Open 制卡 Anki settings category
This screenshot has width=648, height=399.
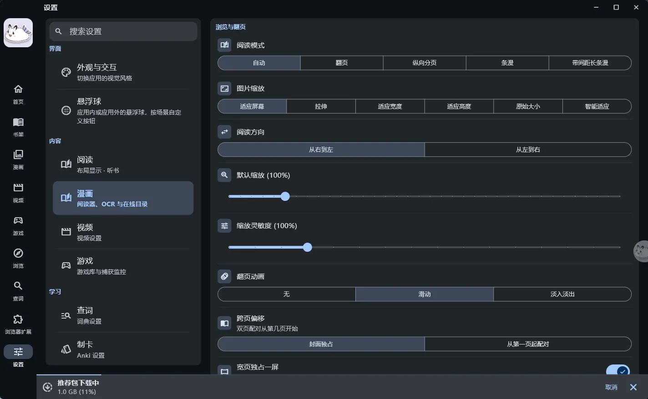click(x=123, y=349)
